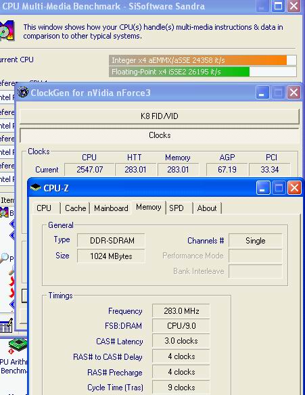The image size is (305, 395).
Task: Click the magnifier icon in Sandra list
Action: point(4,258)
